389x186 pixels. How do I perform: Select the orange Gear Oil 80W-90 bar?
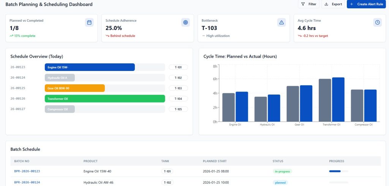[74, 88]
